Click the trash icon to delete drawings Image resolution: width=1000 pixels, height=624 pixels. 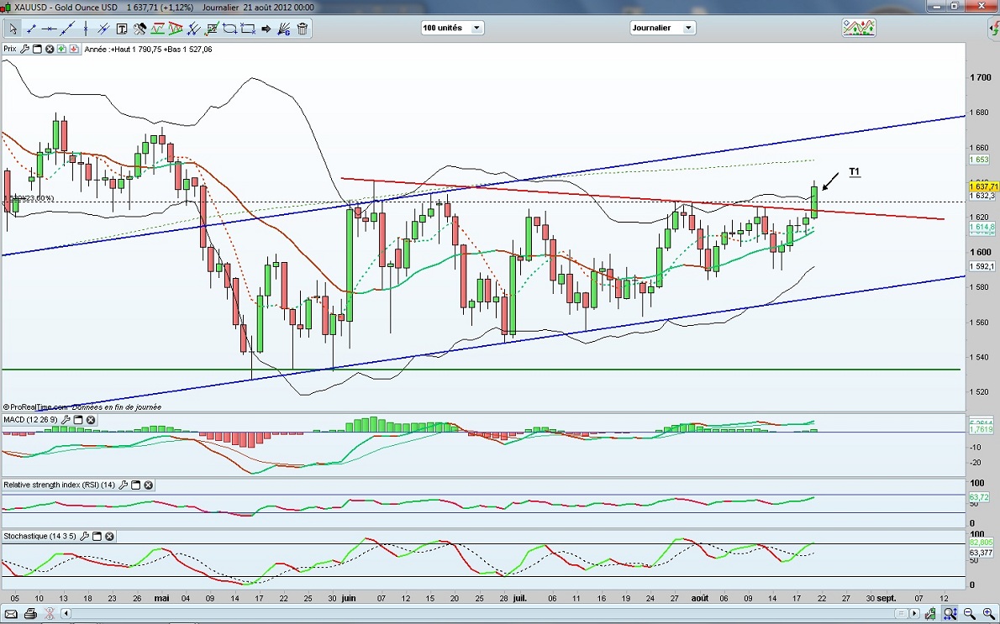pos(303,29)
